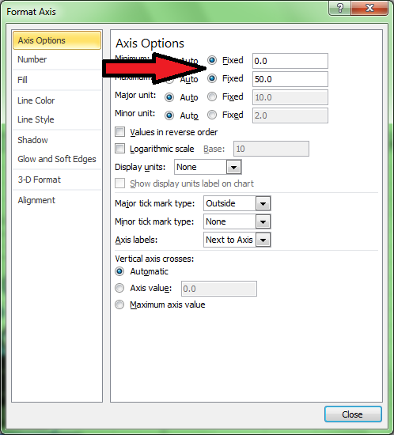Close the Format Axis dialog with X

point(369,8)
